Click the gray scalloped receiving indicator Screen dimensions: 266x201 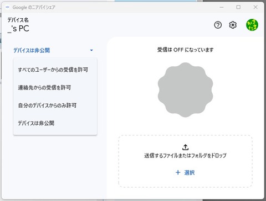185,89
